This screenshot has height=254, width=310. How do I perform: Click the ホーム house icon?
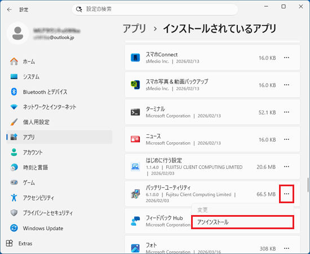[x=14, y=62]
